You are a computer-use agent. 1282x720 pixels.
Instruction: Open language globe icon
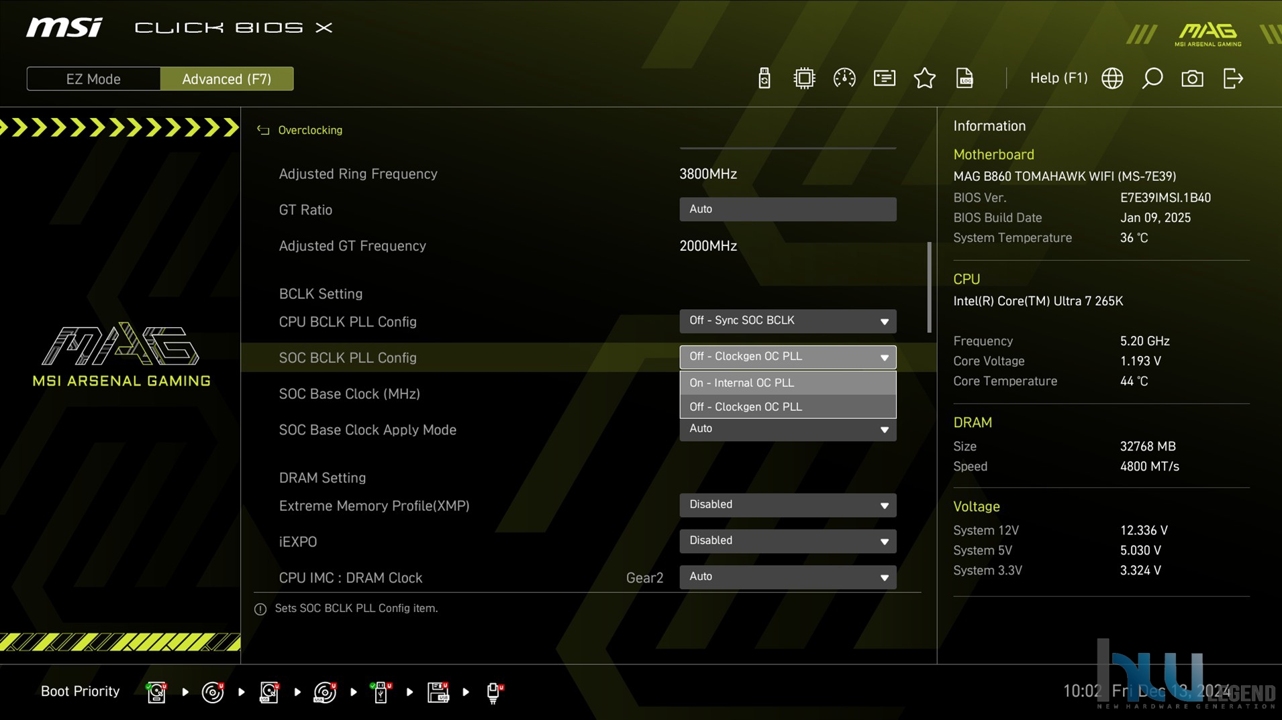[x=1112, y=78]
